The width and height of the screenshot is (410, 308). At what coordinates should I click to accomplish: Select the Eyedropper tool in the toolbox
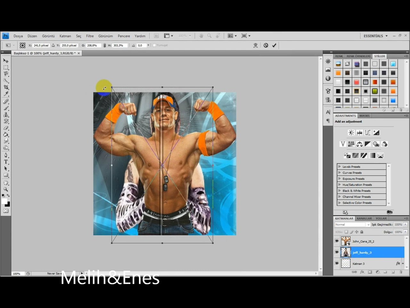(6, 94)
